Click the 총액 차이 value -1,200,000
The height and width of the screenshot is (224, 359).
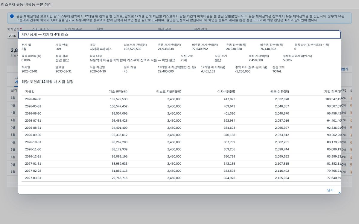[x=243, y=71]
